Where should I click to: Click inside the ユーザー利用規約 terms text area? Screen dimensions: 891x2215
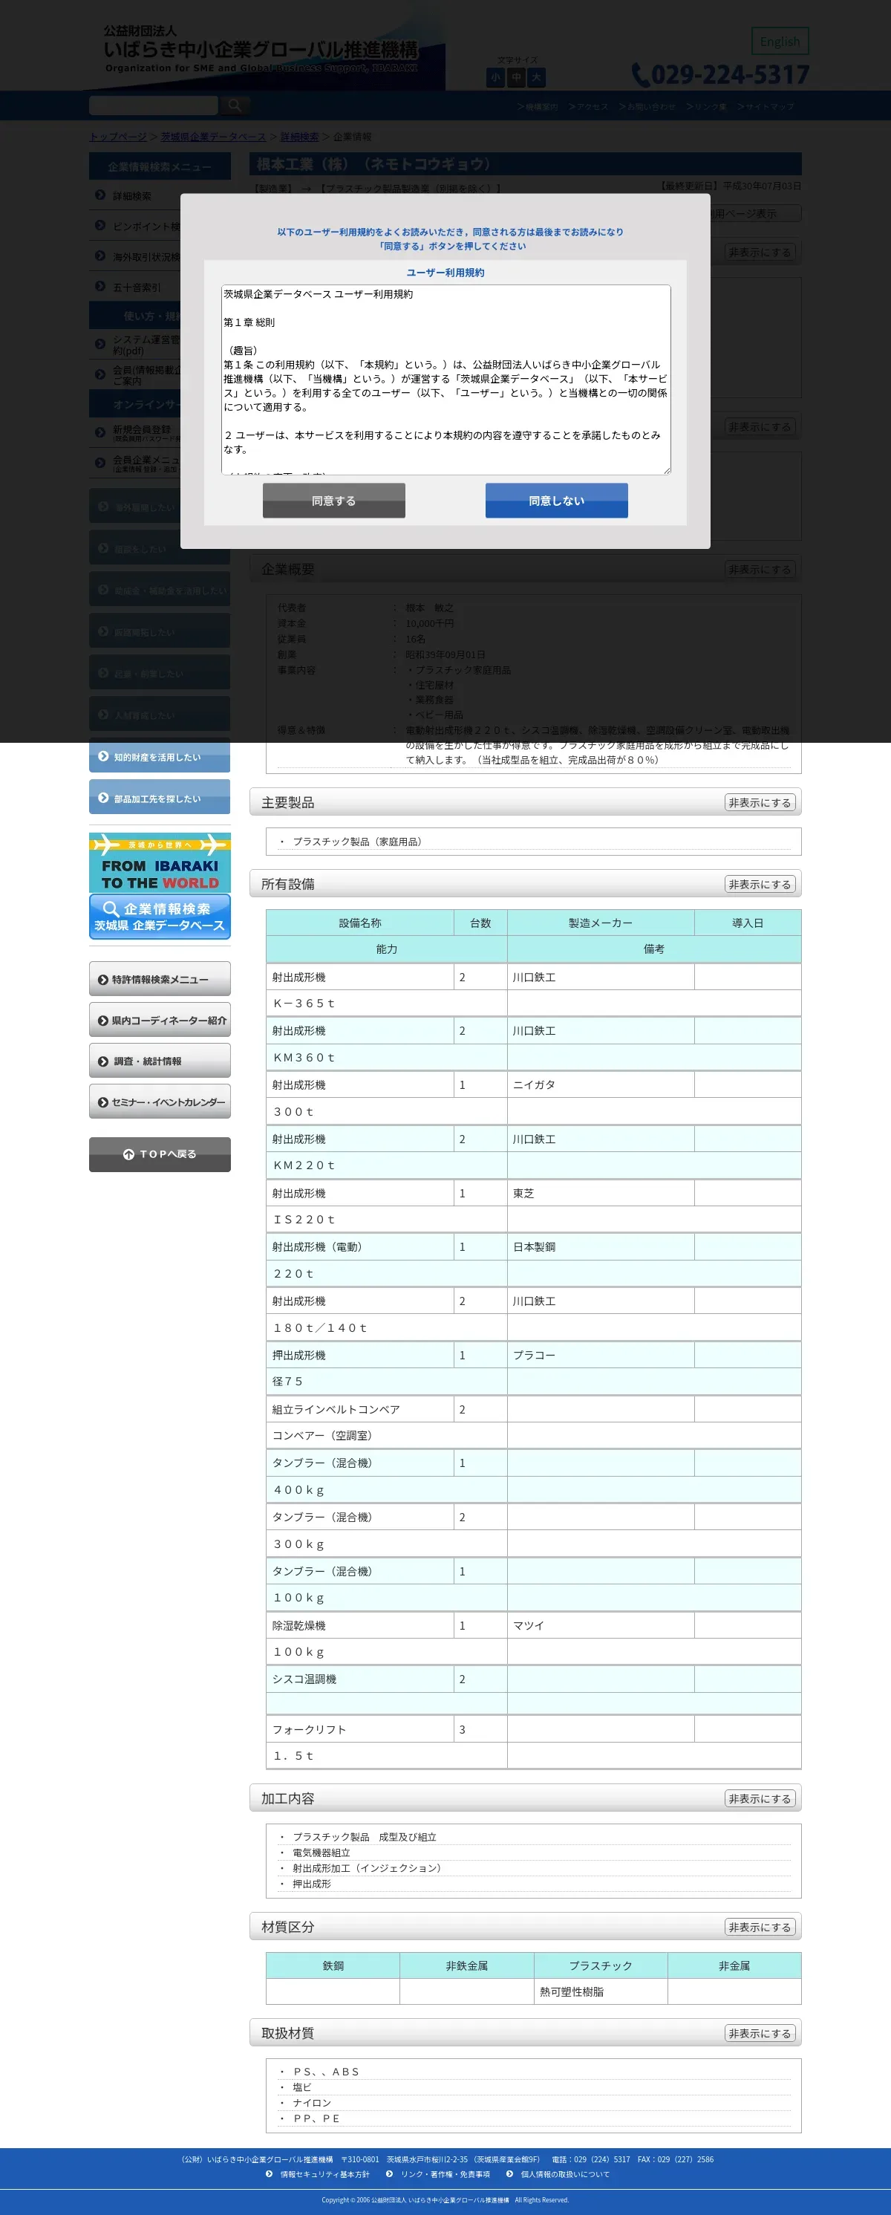click(x=445, y=380)
